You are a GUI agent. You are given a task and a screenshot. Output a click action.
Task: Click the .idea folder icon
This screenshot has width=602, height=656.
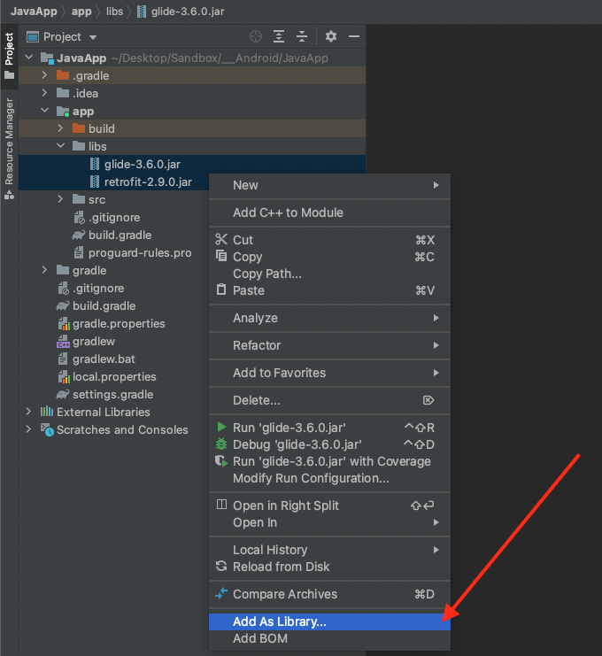click(x=63, y=93)
